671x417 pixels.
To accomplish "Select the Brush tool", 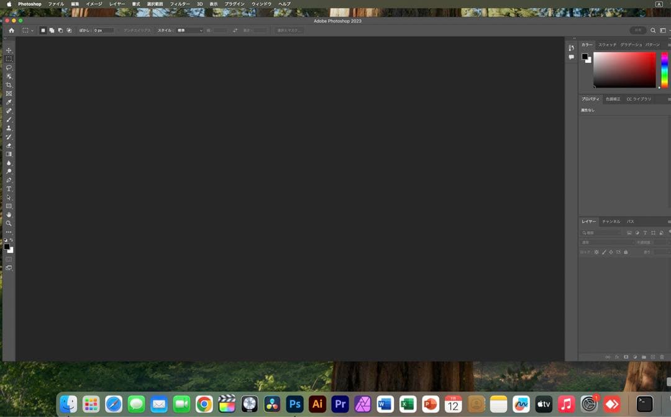I will coord(9,120).
